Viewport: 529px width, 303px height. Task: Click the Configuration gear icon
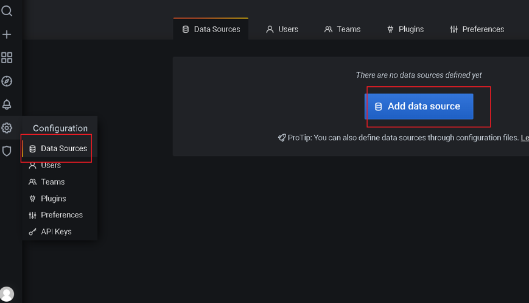(x=7, y=128)
